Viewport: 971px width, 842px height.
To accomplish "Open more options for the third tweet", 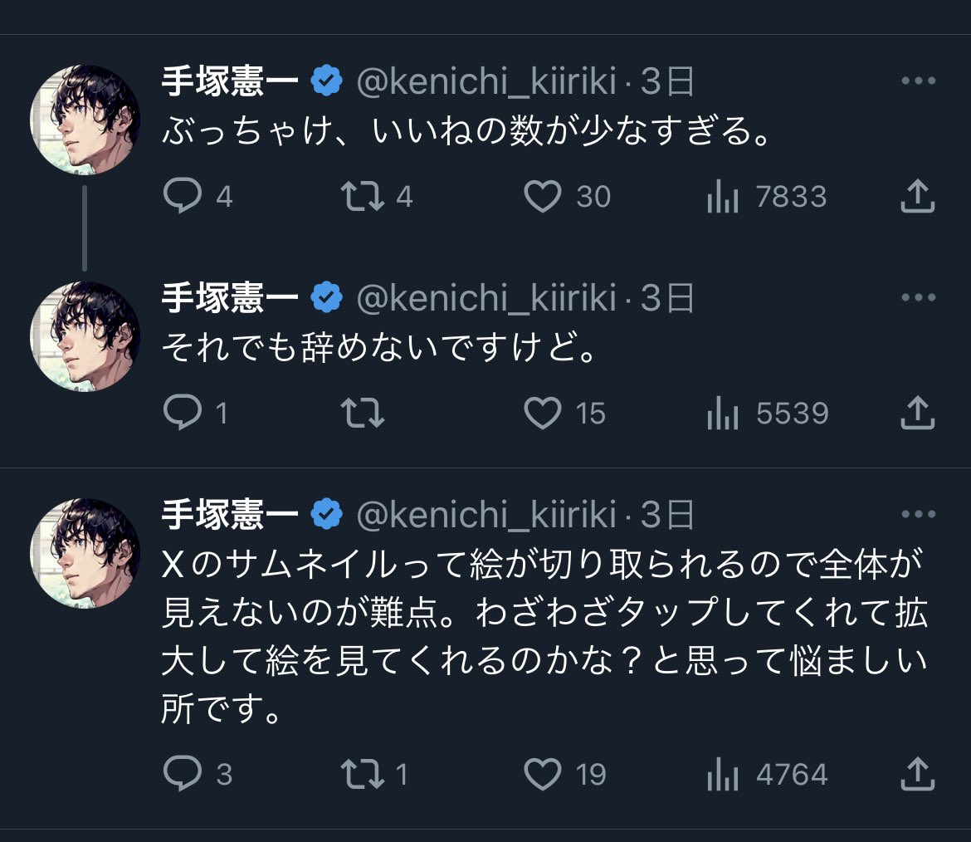I will click(x=918, y=516).
